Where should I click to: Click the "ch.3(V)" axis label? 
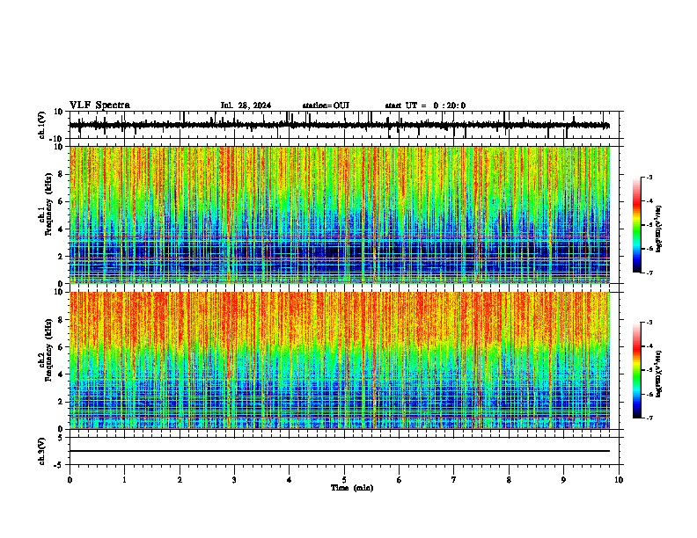[42, 451]
